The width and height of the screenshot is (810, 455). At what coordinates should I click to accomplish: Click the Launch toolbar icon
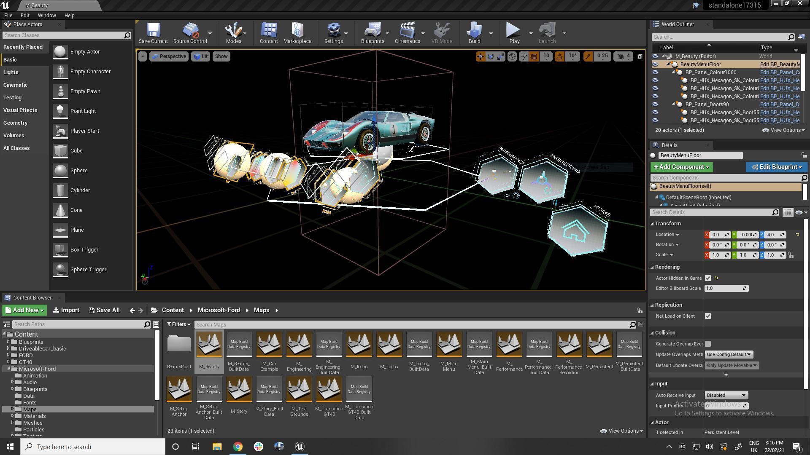pos(547,33)
